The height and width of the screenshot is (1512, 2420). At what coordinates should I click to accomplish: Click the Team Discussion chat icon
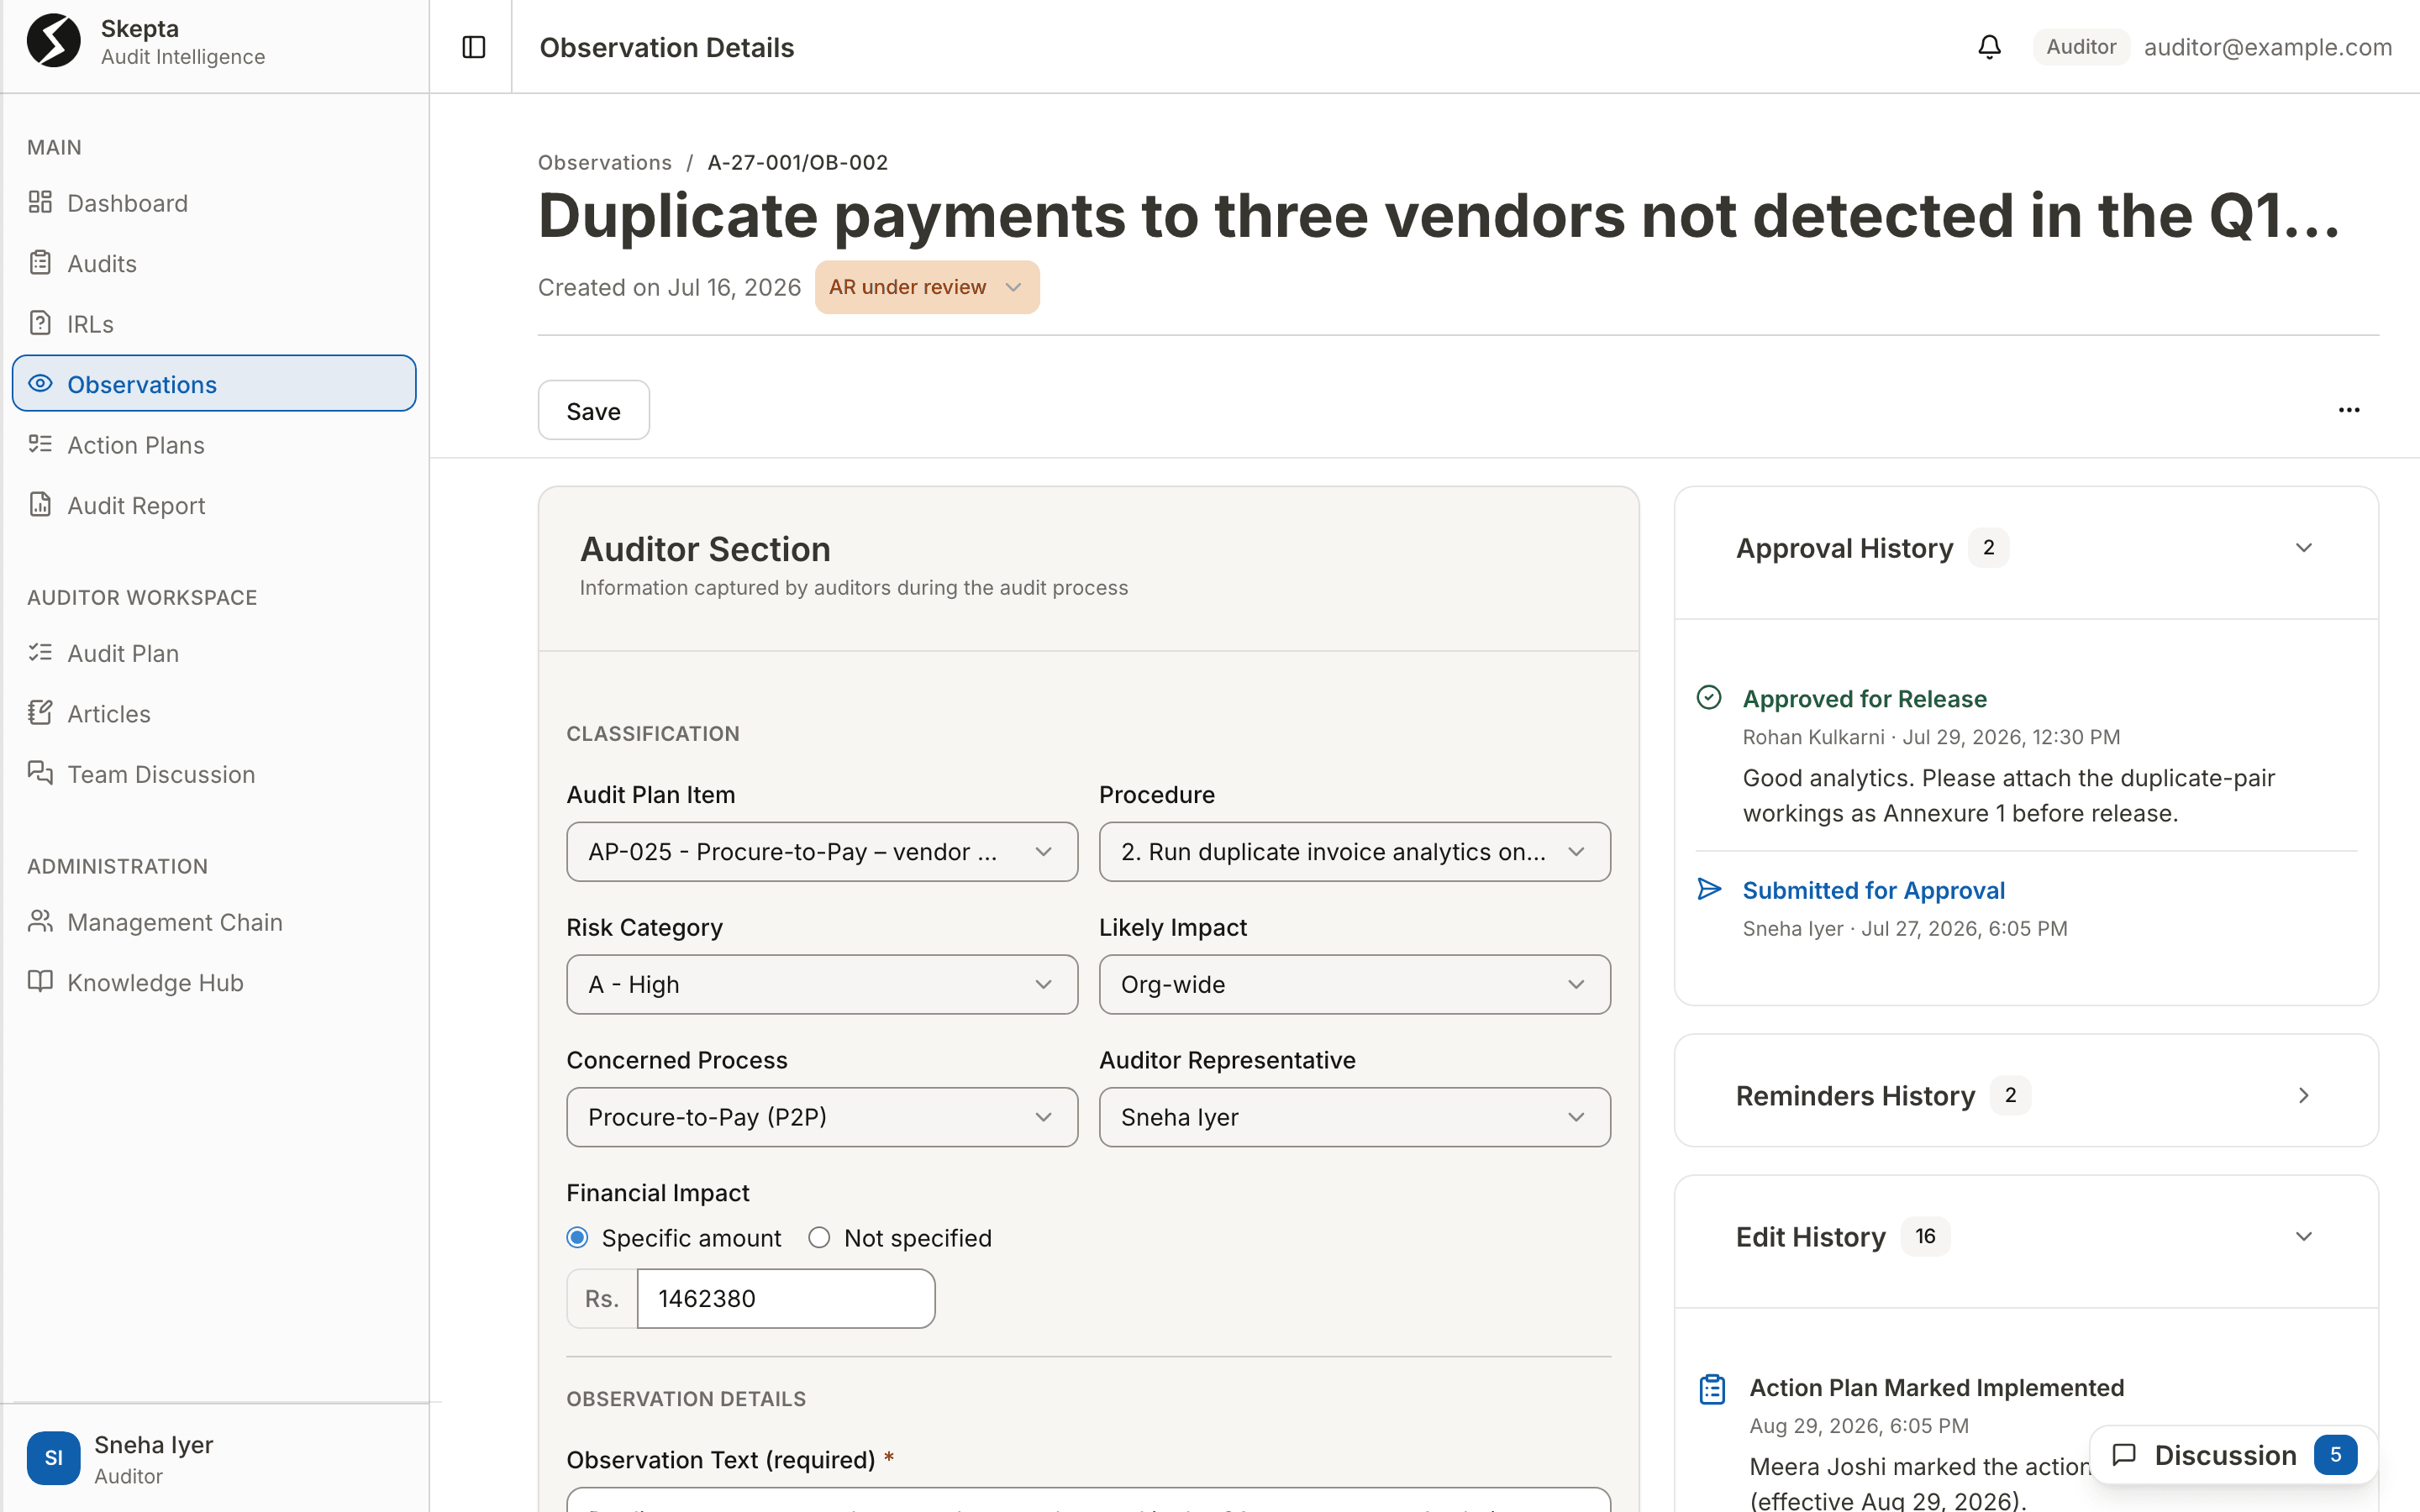pyautogui.click(x=40, y=773)
